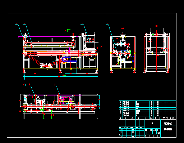Select the red callout number 1
This screenshot has width=184, height=143.
[17, 23]
